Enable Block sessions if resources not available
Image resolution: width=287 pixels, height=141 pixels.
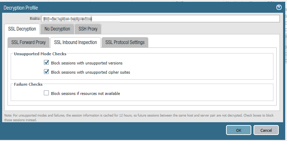pos(46,93)
